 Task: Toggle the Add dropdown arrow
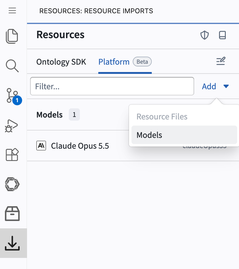point(226,86)
